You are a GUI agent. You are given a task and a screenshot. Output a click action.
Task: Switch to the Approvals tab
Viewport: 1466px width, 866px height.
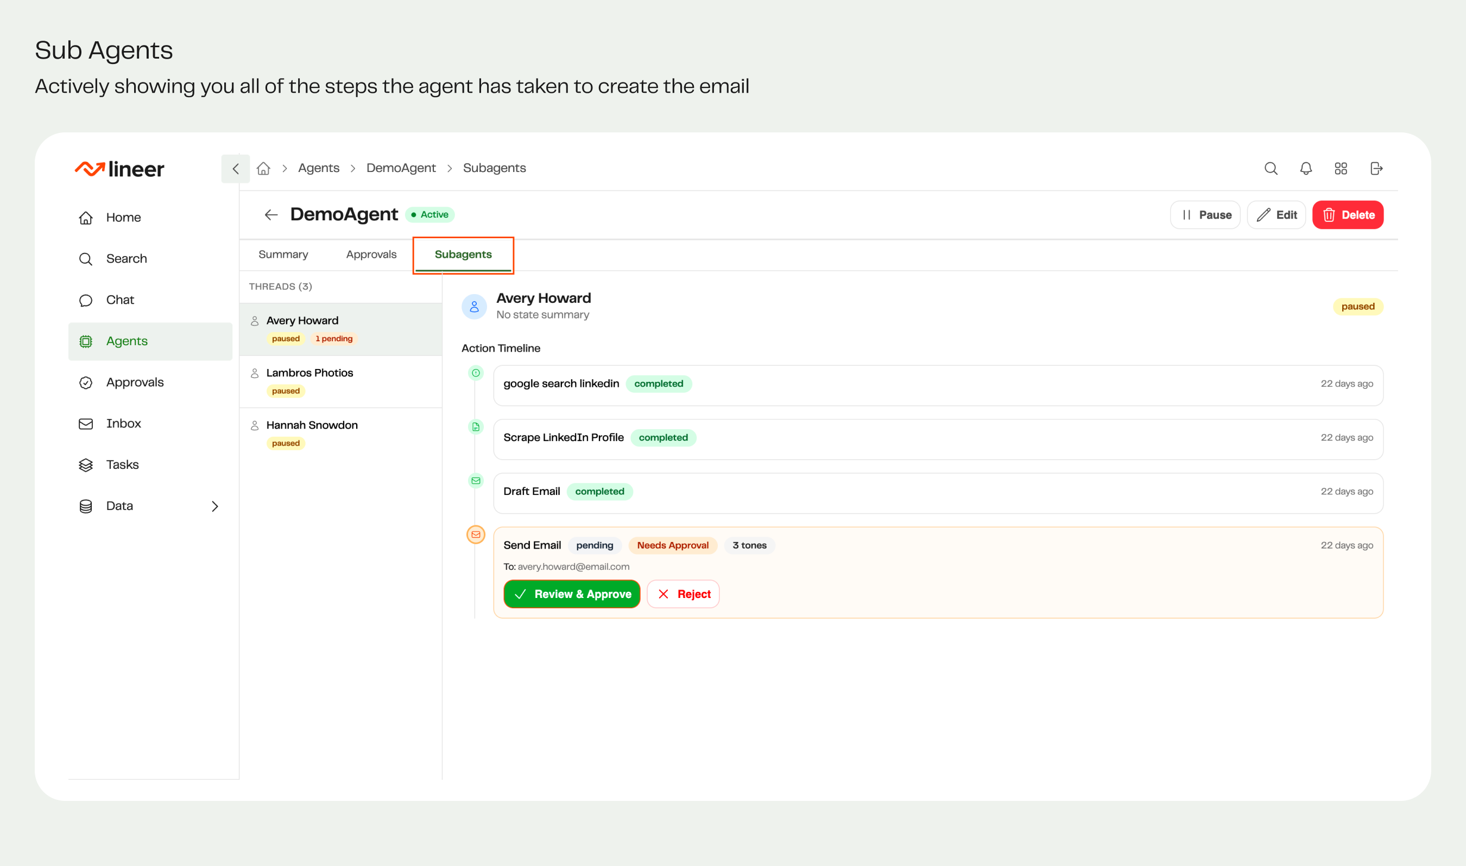(371, 254)
